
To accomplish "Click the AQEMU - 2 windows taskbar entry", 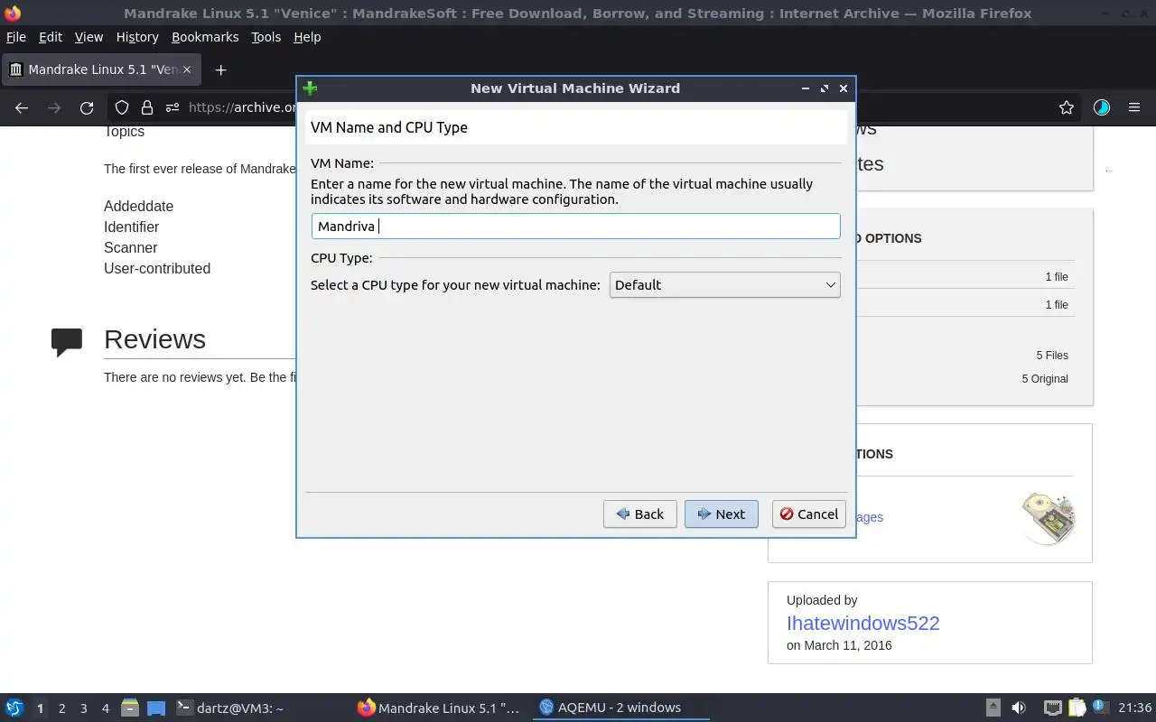I will [620, 708].
